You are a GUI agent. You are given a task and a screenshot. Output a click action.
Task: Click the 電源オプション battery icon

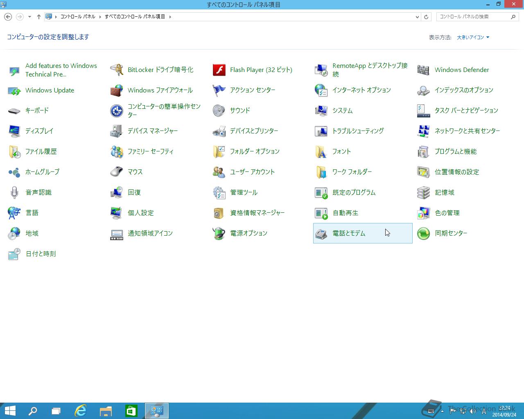coord(219,233)
